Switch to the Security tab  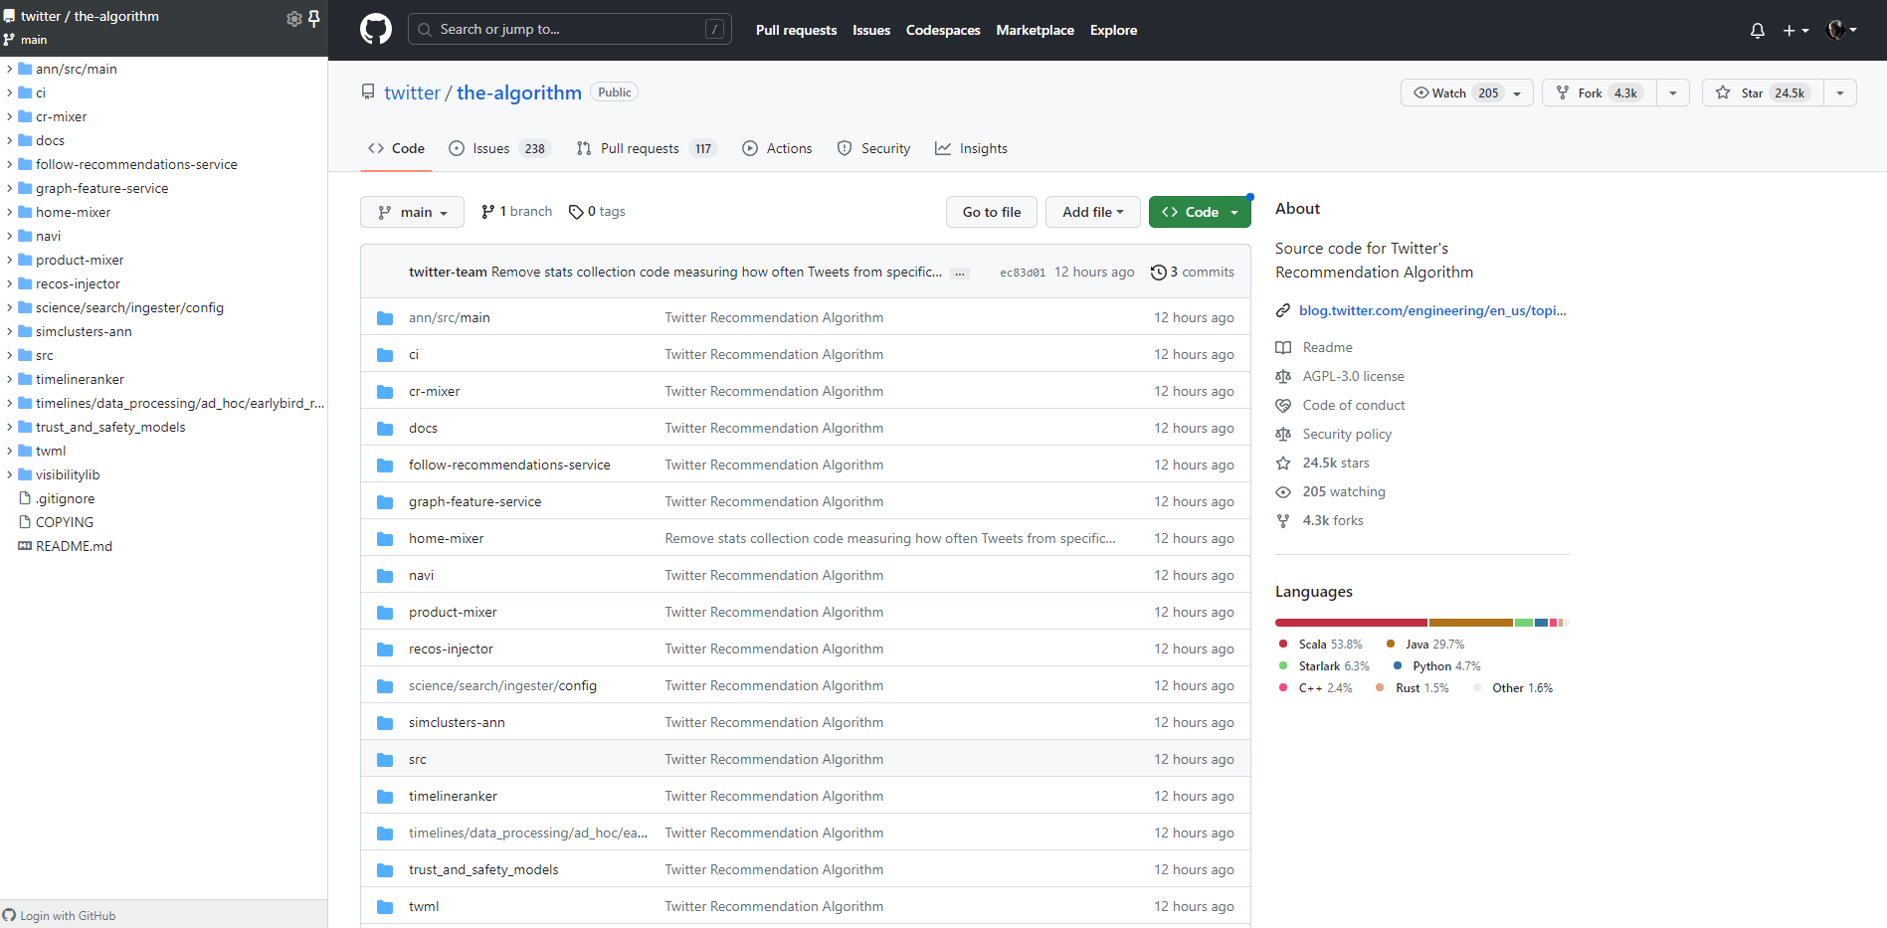(873, 148)
